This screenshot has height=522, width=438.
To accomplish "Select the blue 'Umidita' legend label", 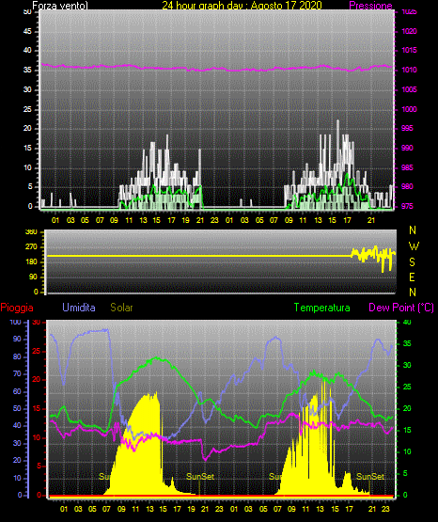I will point(79,308).
